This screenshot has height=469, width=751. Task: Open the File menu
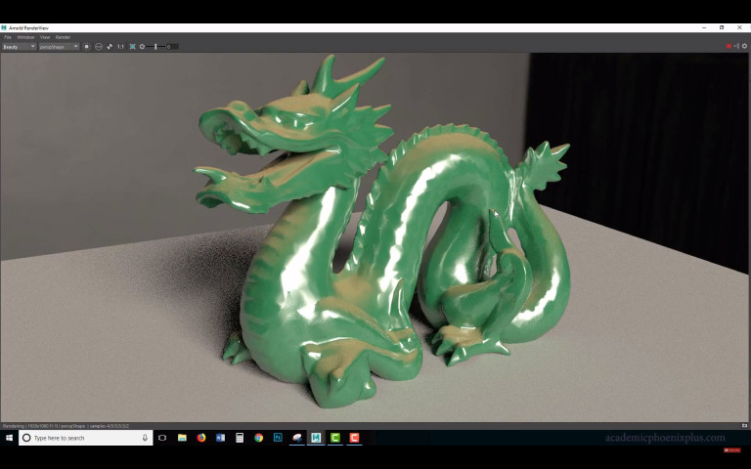(8, 37)
